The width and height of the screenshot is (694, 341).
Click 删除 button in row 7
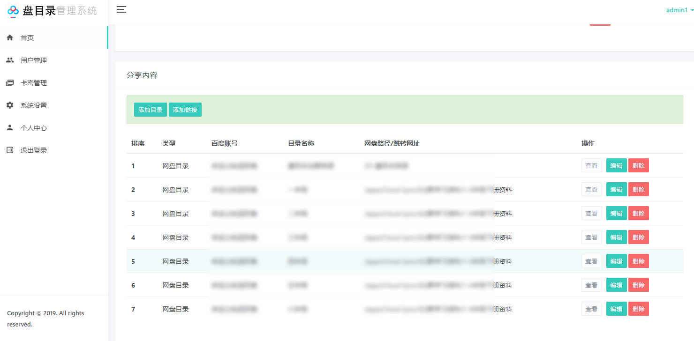click(x=639, y=309)
